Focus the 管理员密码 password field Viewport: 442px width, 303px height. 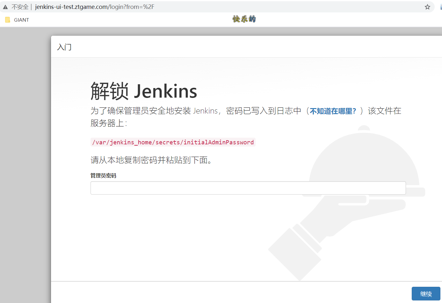click(x=248, y=188)
